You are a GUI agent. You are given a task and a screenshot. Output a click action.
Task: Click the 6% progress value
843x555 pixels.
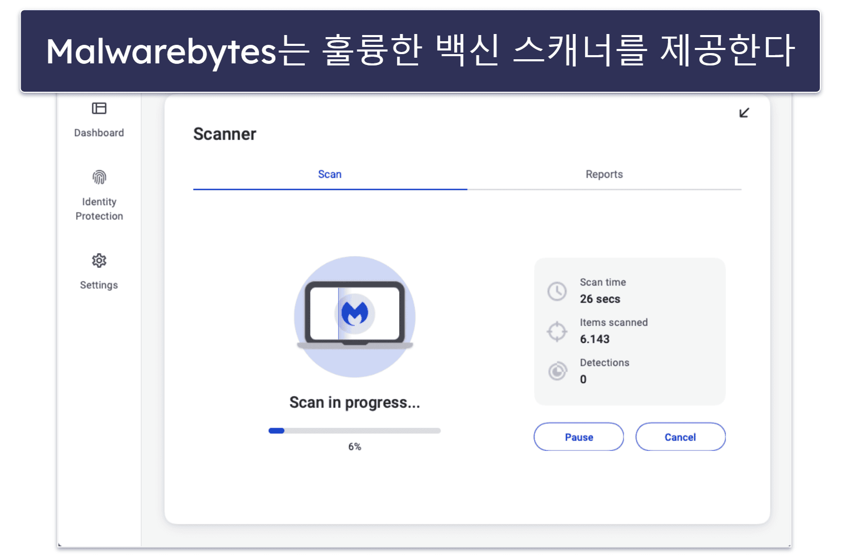[354, 447]
